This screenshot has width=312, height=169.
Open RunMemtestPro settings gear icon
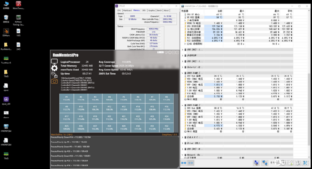point(54,68)
